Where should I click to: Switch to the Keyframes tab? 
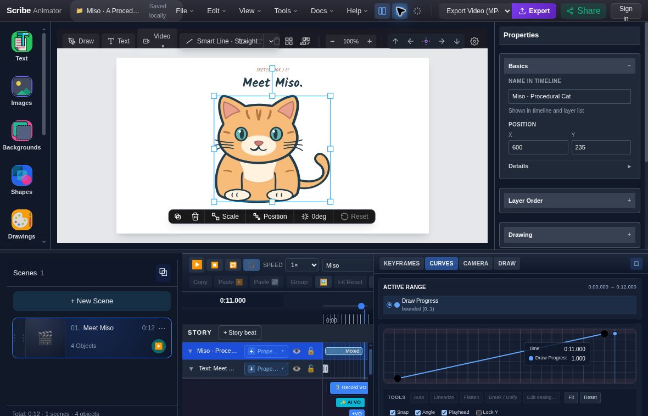click(401, 263)
